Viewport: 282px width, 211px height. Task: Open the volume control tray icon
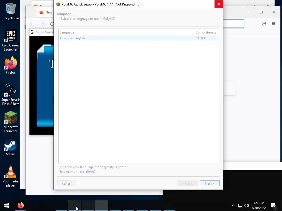246,206
